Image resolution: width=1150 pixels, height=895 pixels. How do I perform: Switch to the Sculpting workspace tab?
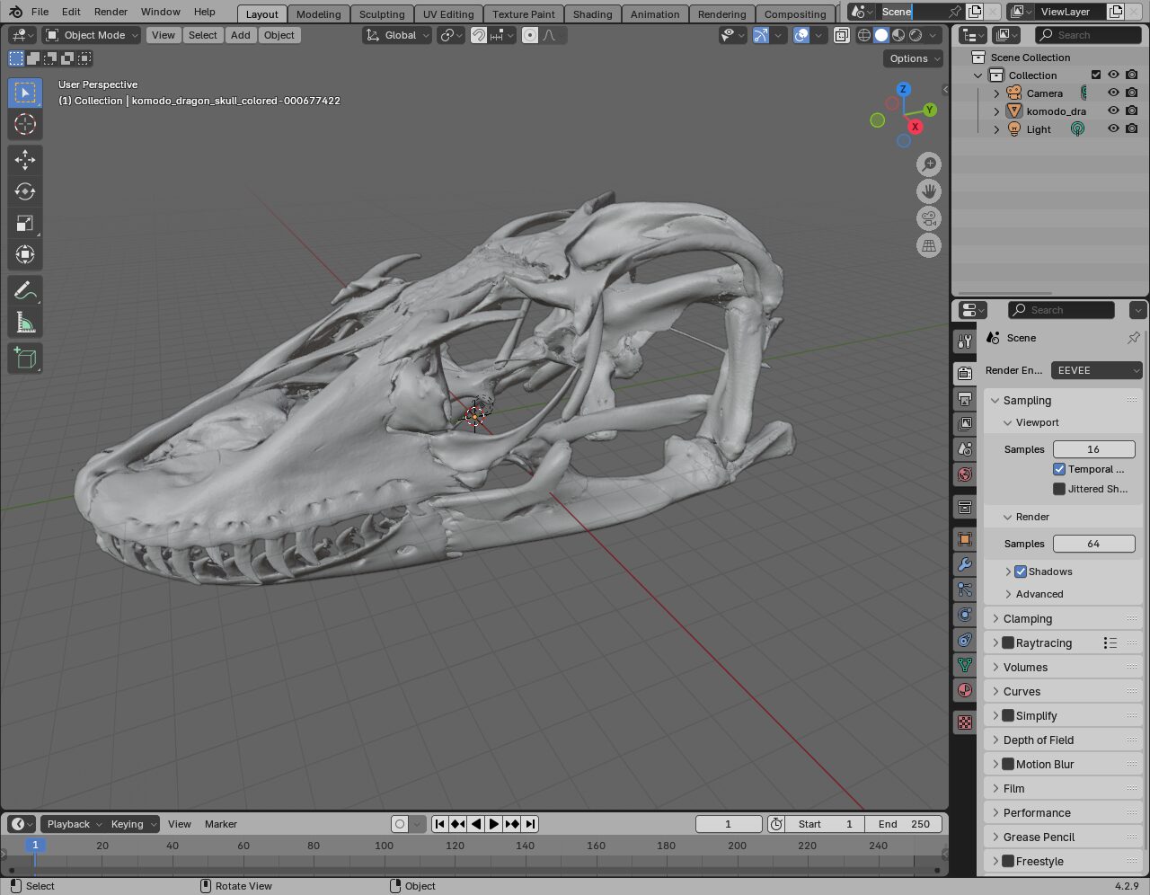[x=382, y=13]
